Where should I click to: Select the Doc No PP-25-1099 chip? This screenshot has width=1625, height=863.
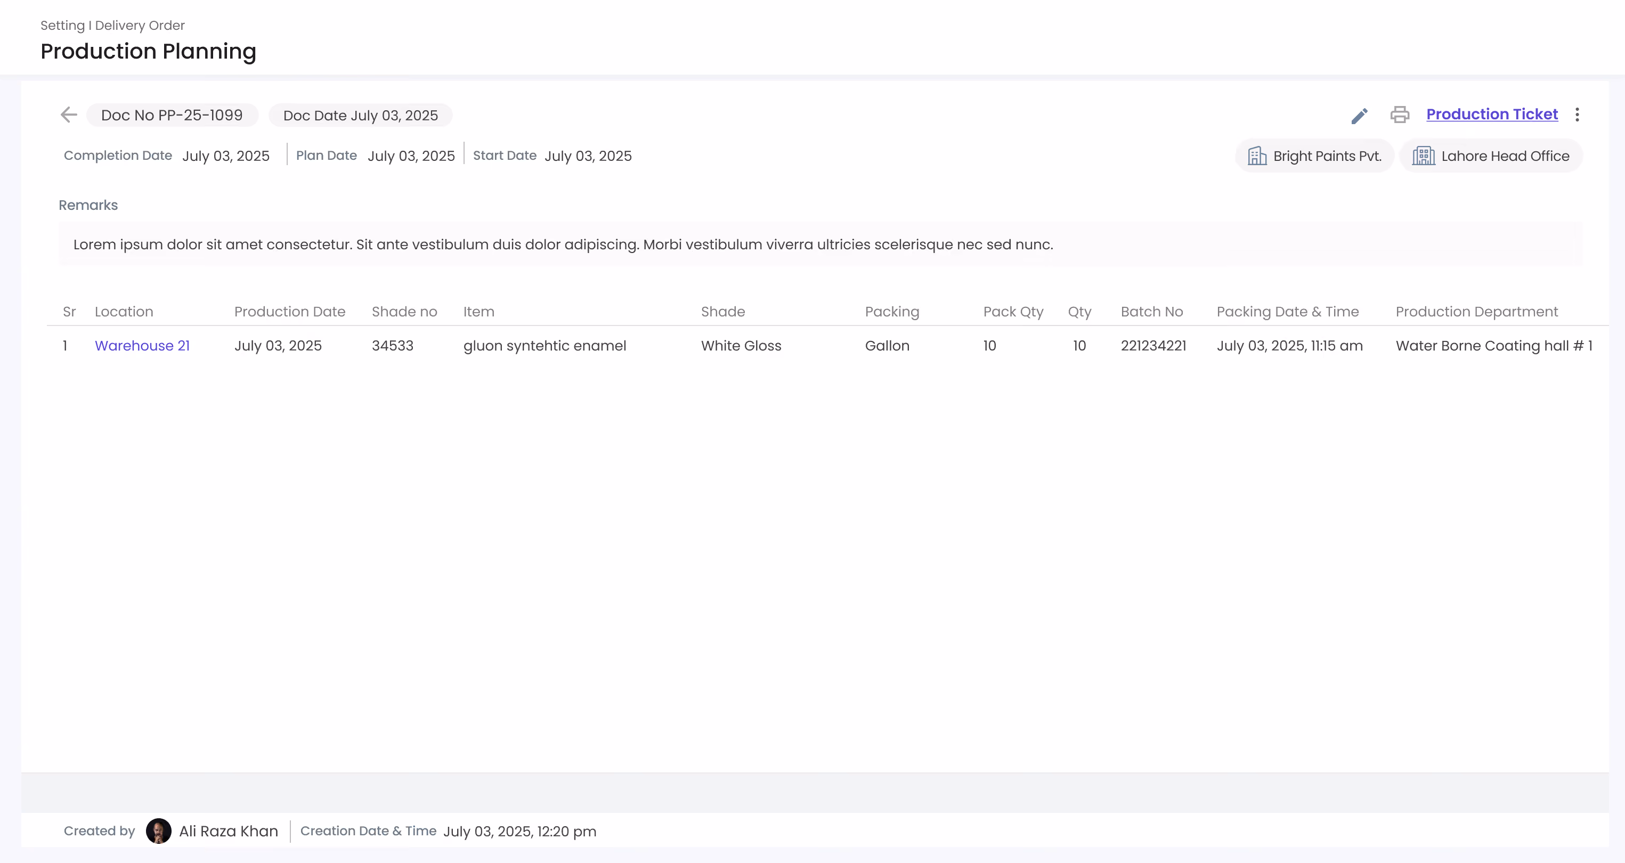[x=172, y=116]
